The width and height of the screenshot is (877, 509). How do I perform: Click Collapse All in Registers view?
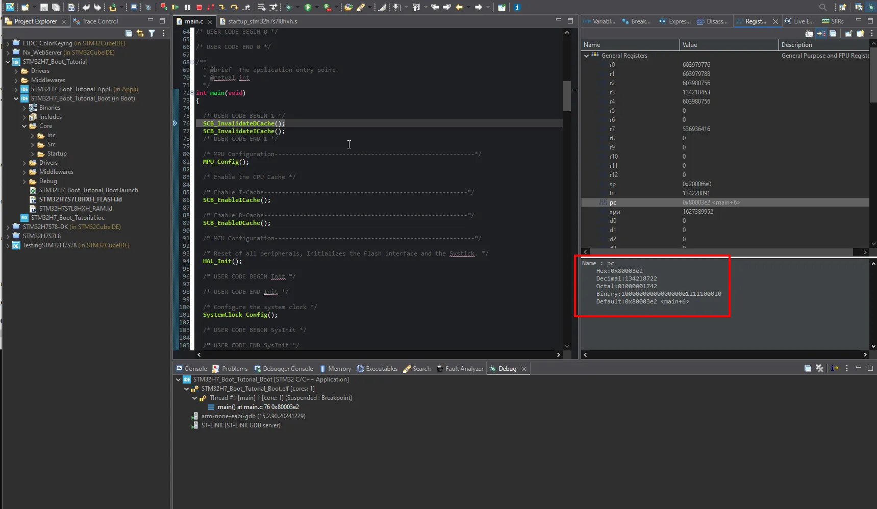[x=833, y=33]
